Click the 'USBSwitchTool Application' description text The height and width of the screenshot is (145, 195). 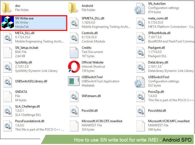pyautogui.click(x=101, y=81)
